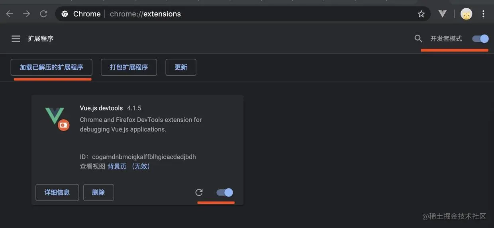
Task: Click the 扩展程序 page title
Action: point(40,39)
